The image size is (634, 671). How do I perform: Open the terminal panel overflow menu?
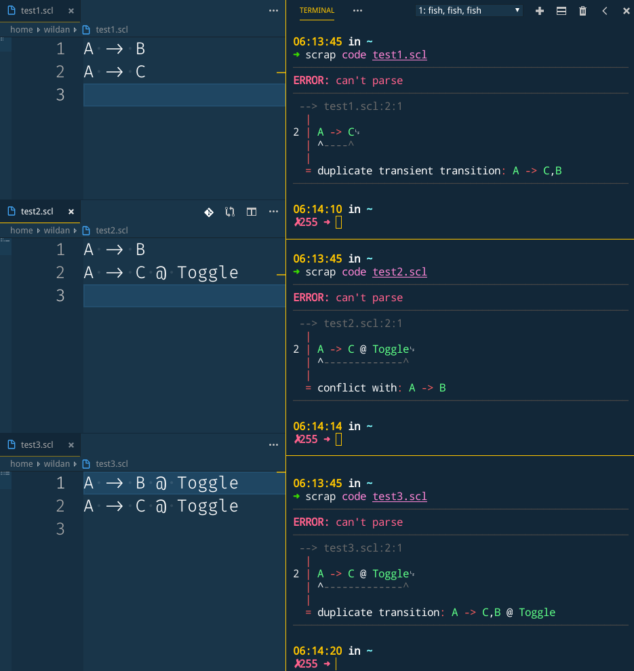(x=357, y=11)
